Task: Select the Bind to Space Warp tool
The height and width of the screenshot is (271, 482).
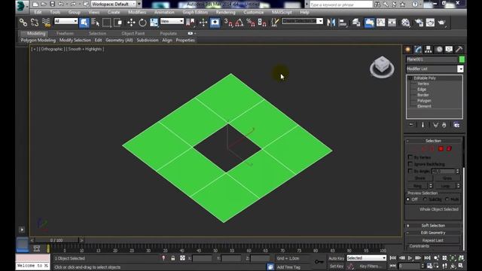Action: [x=46, y=23]
